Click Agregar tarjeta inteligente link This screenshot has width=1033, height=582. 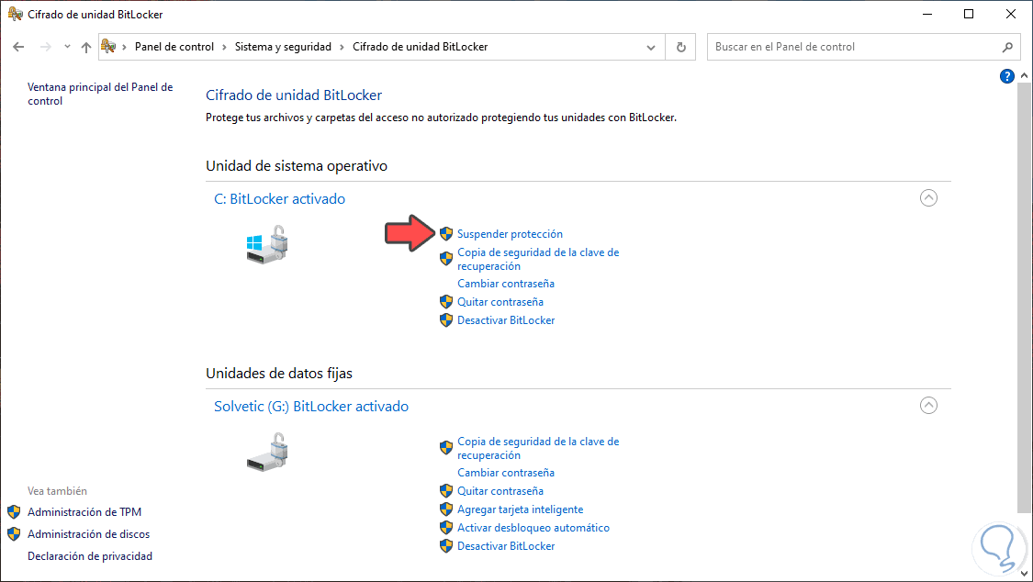pos(521,509)
